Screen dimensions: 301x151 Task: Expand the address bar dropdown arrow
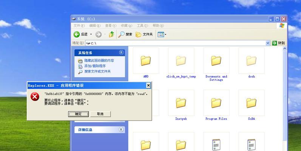268,43
